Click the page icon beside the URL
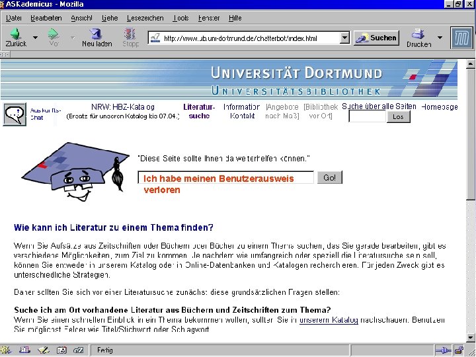The image size is (476, 357). coord(155,38)
